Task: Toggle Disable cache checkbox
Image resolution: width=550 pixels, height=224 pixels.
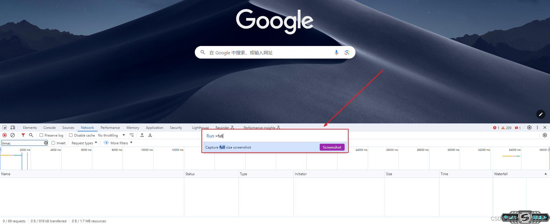Action: pos(71,135)
